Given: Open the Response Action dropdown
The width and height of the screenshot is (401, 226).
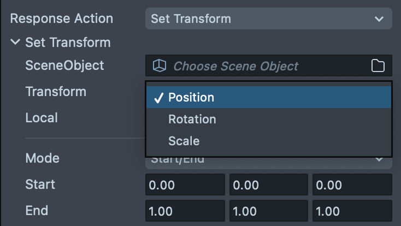Looking at the screenshot, I should click(x=268, y=19).
